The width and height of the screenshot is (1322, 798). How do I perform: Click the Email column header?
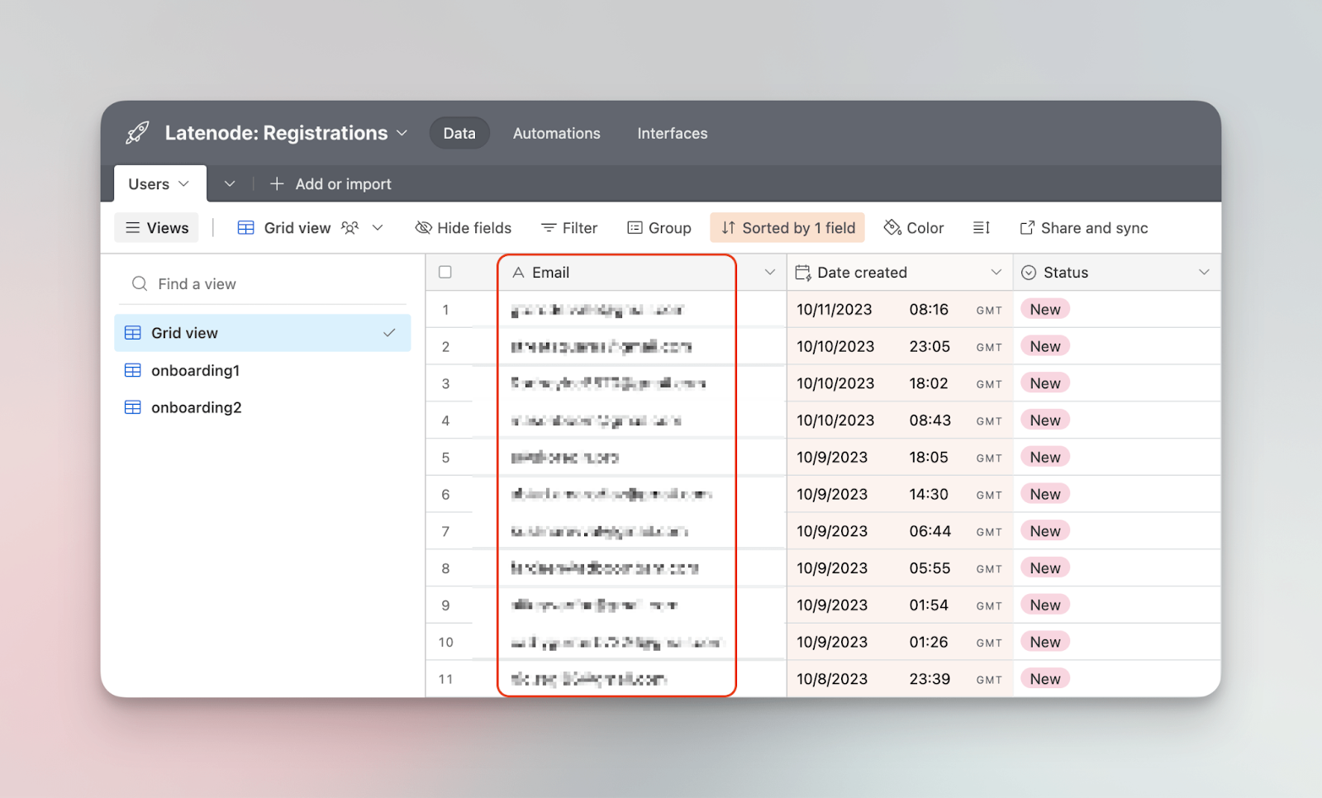click(x=642, y=273)
